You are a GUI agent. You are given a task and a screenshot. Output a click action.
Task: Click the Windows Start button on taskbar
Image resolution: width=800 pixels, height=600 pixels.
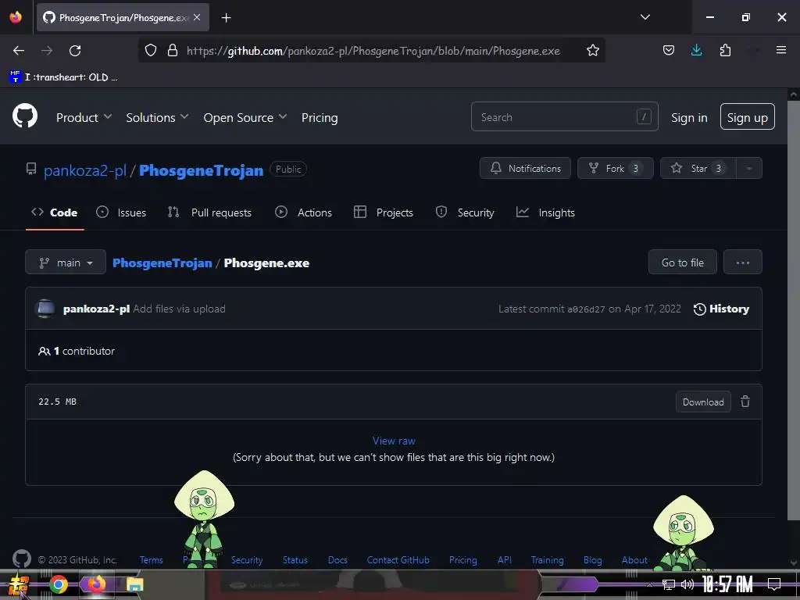tap(19, 584)
